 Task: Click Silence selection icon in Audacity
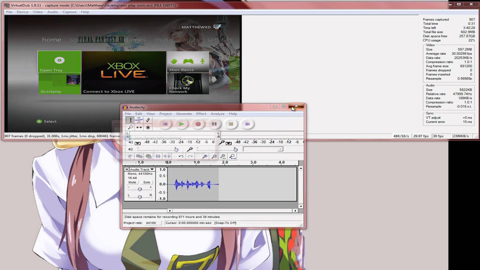click(x=167, y=156)
